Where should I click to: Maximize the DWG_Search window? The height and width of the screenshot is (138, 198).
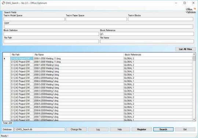point(184,3)
